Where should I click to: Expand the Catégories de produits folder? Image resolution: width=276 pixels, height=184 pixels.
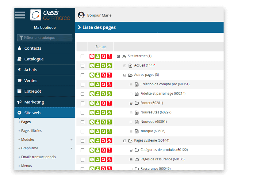[x=131, y=150]
